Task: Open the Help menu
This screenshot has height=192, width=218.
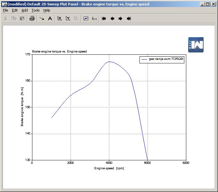Action: point(47,10)
